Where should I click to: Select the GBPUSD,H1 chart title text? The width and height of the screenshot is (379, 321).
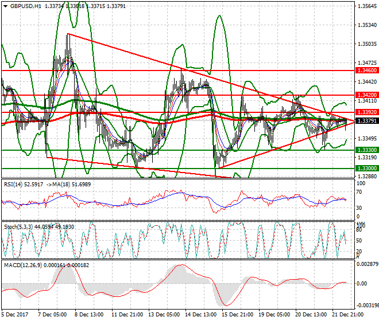26,6
